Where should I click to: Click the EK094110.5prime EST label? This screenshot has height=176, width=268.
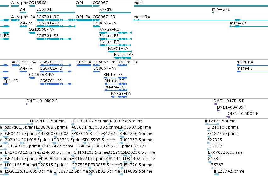[47, 121]
